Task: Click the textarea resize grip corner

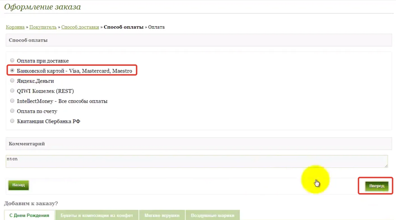Action: coord(386,166)
